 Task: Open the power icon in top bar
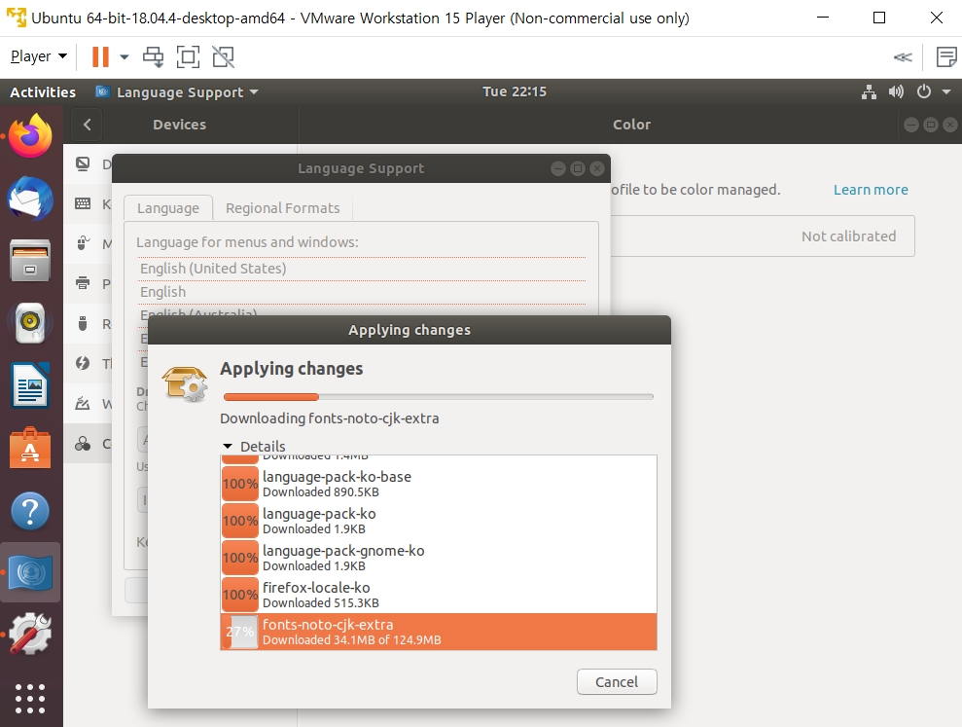pos(924,92)
